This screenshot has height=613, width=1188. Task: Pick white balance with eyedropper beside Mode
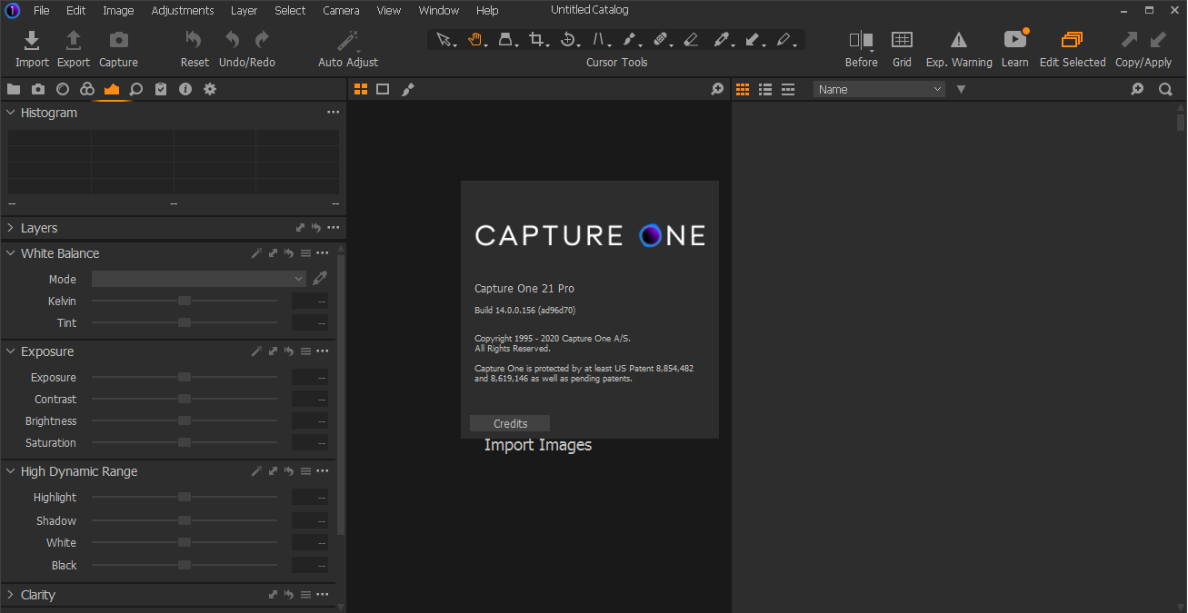[320, 279]
